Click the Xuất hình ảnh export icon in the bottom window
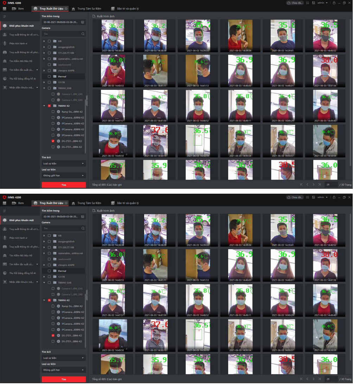The height and width of the screenshot is (385, 353). [94, 211]
